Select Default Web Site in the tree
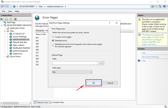This screenshot has height=108, width=168. click(x=20, y=42)
